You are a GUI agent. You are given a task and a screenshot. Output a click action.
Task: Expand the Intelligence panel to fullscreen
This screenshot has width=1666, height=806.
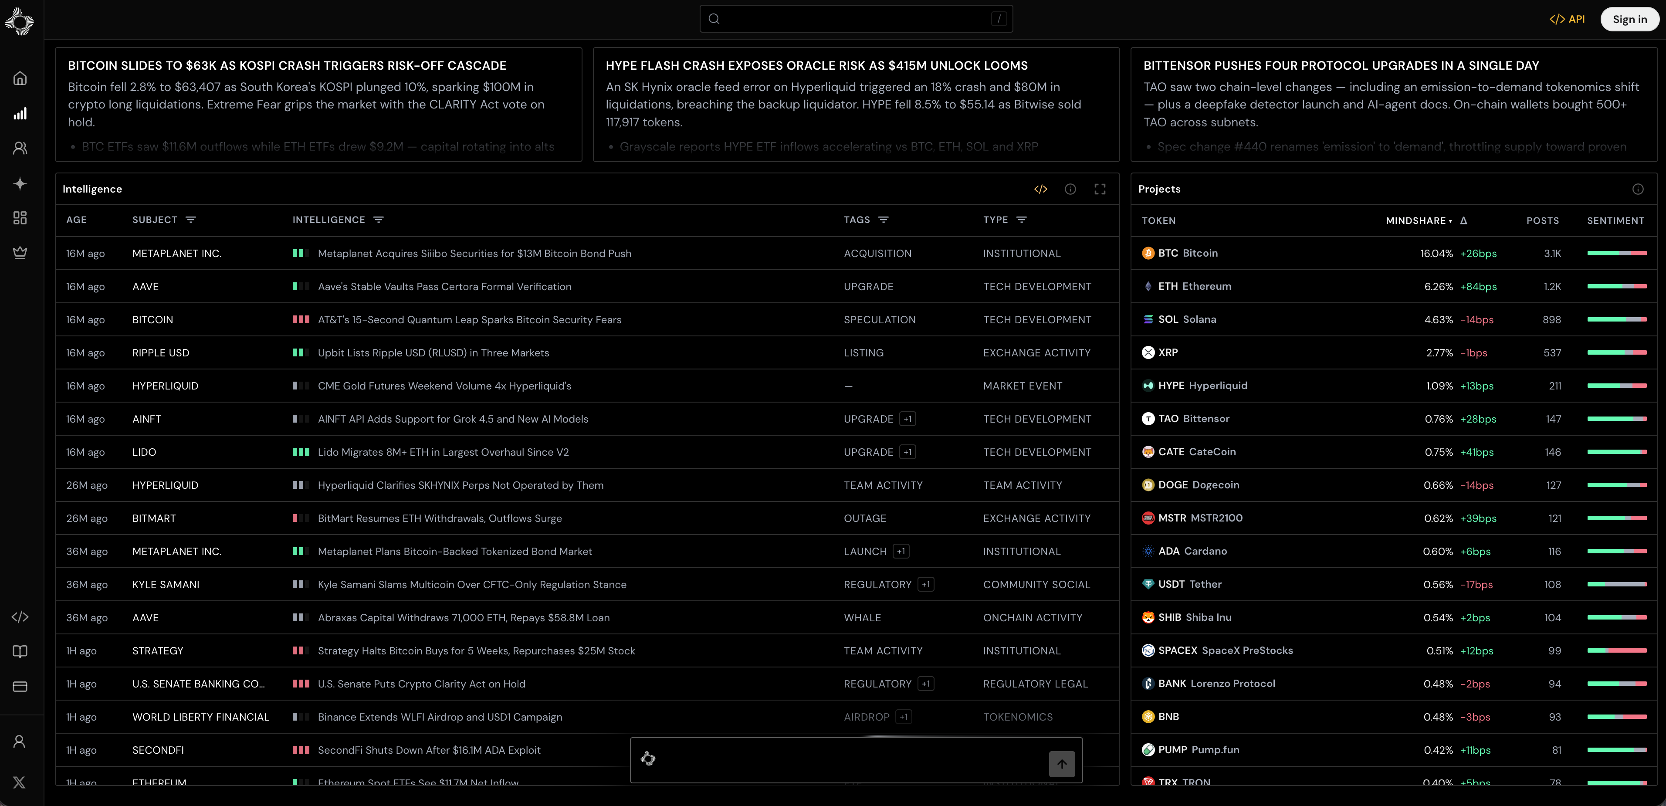pos(1100,189)
